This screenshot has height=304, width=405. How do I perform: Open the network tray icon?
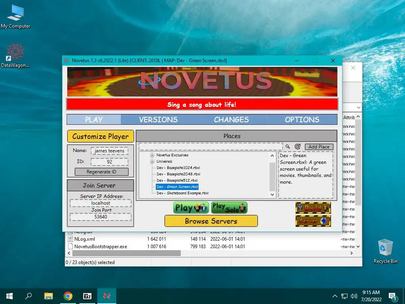[344, 296]
